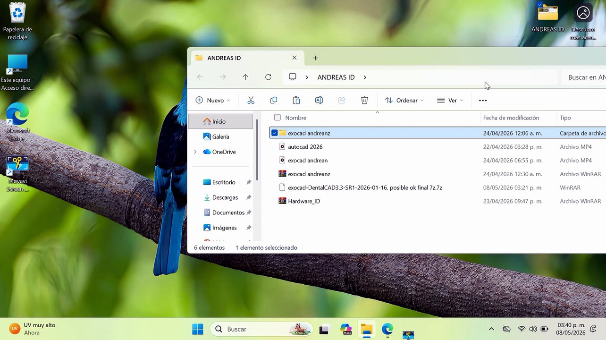Launch Microsoft 365 Copilot from the taskbar
Viewport: 606px width, 340px height.
(346, 329)
